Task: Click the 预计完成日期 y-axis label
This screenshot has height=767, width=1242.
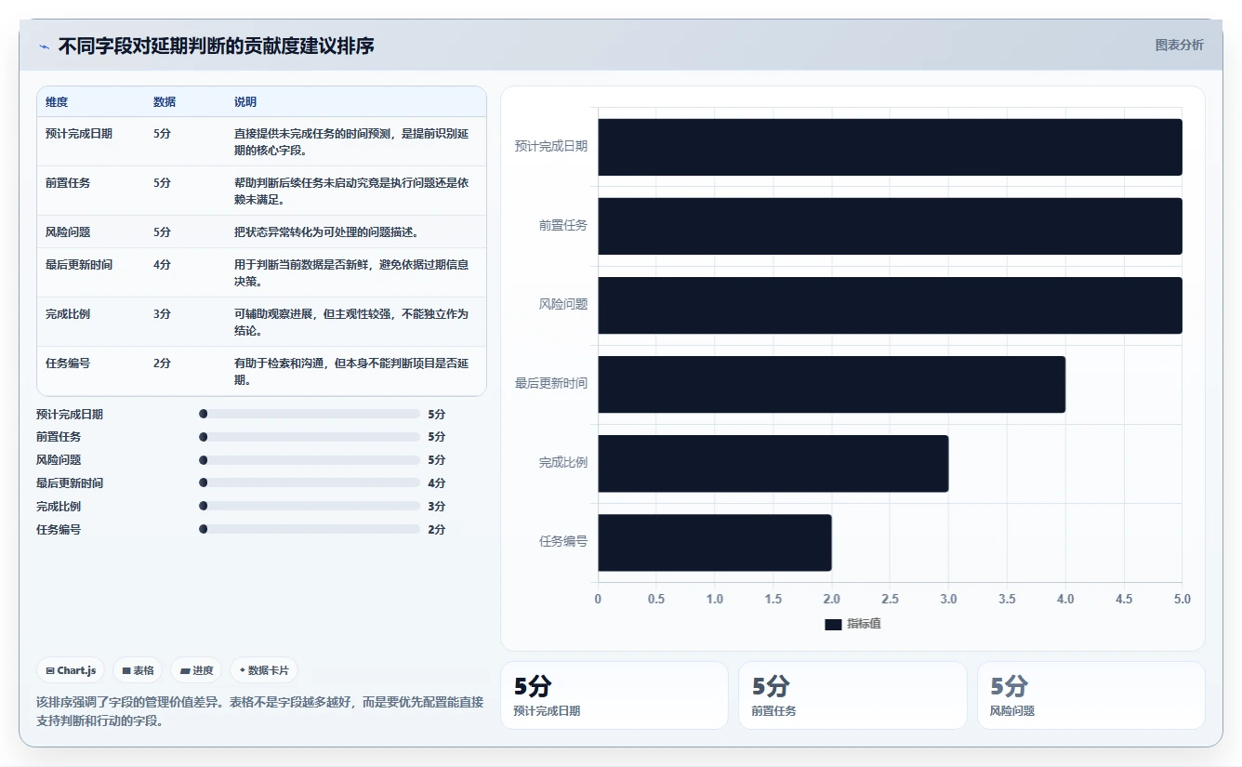Action: point(551,146)
